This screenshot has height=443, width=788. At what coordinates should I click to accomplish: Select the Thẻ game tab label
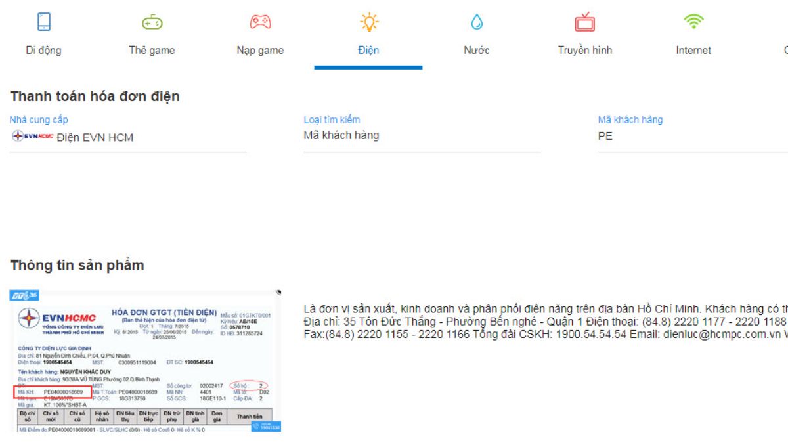(152, 50)
